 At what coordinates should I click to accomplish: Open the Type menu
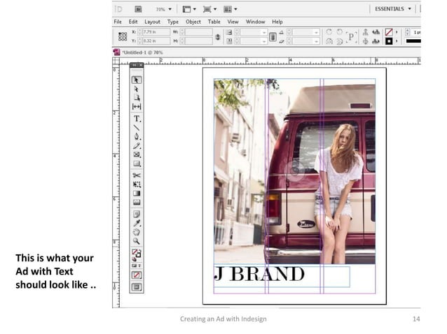coord(173,22)
